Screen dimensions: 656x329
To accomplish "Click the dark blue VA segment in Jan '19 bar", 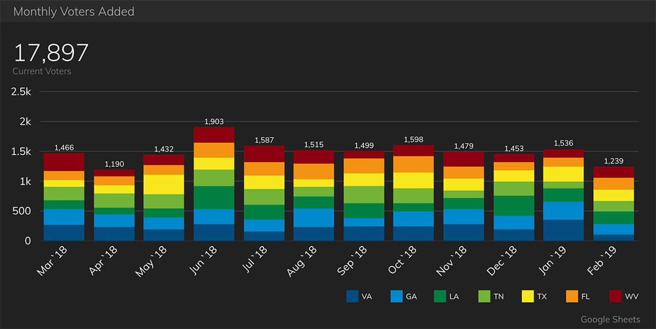I will pos(563,230).
